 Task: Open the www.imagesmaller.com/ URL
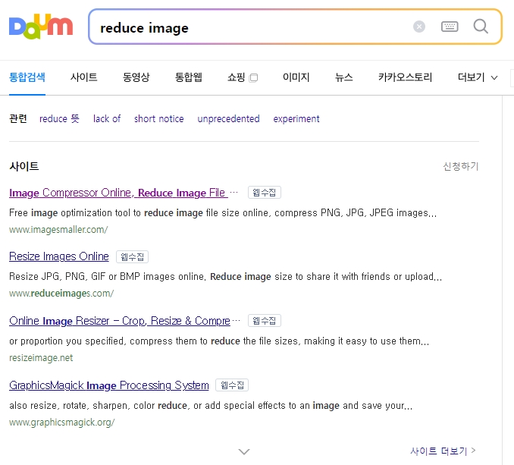(x=58, y=230)
